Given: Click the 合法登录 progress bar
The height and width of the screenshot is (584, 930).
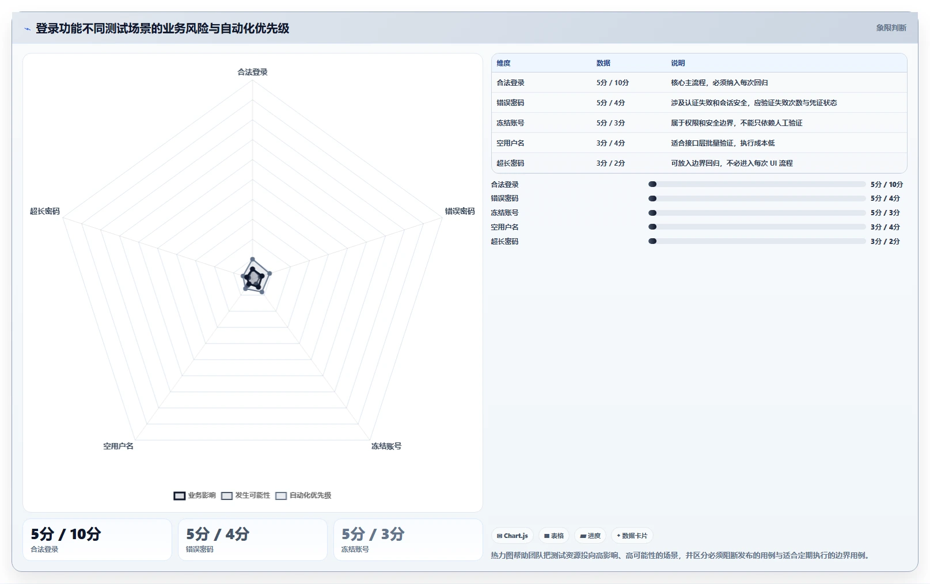Looking at the screenshot, I should [x=757, y=184].
